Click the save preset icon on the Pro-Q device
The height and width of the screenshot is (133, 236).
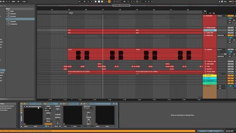click(x=114, y=104)
